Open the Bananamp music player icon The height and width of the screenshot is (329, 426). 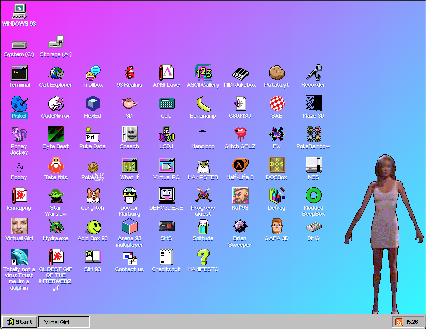203,104
